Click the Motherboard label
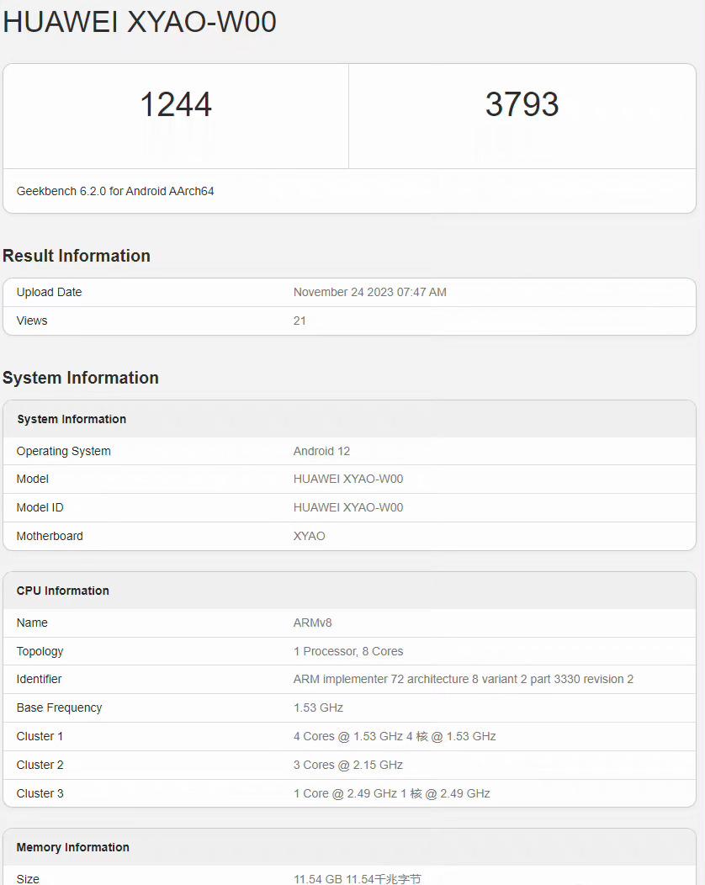Image resolution: width=705 pixels, height=885 pixels. click(49, 536)
